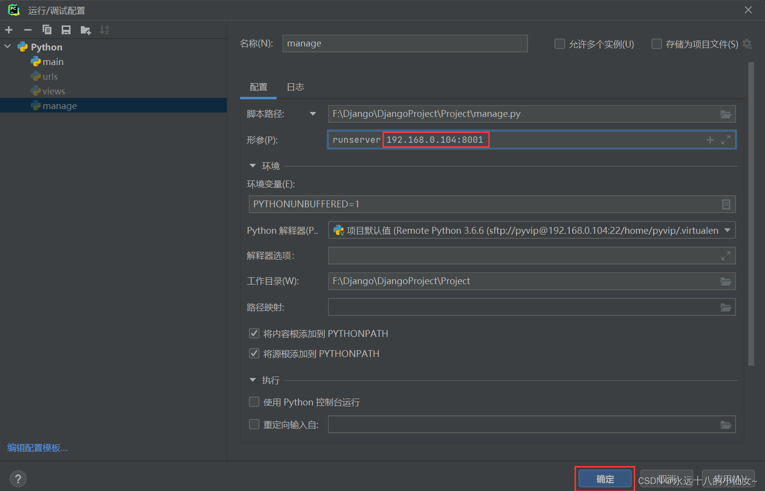Create a new configuration folder
The image size is (765, 491).
point(86,30)
